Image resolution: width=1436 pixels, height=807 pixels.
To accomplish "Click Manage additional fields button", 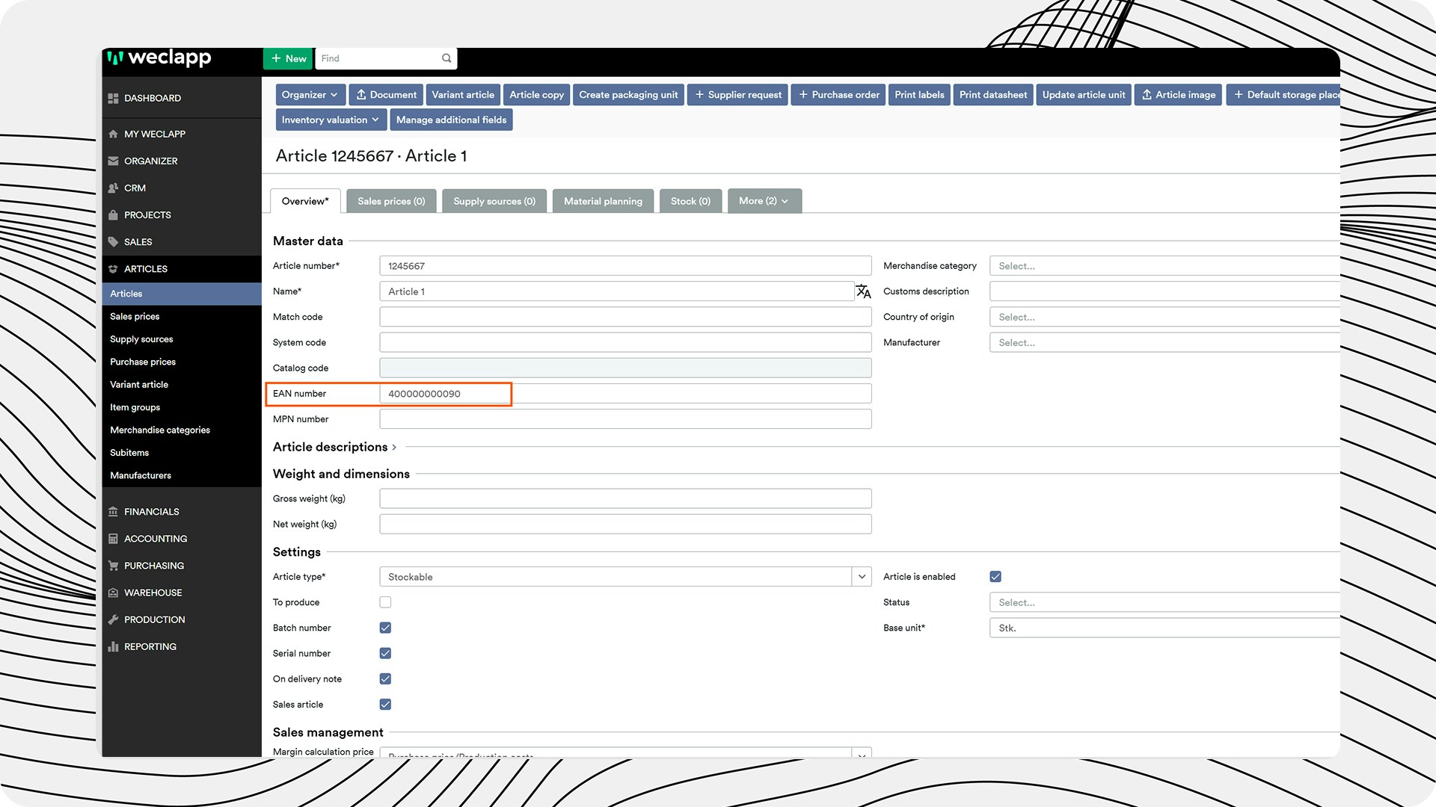I will pyautogui.click(x=451, y=120).
